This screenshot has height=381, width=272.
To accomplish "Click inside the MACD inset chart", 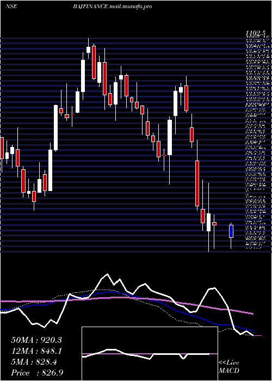I will [150, 354].
